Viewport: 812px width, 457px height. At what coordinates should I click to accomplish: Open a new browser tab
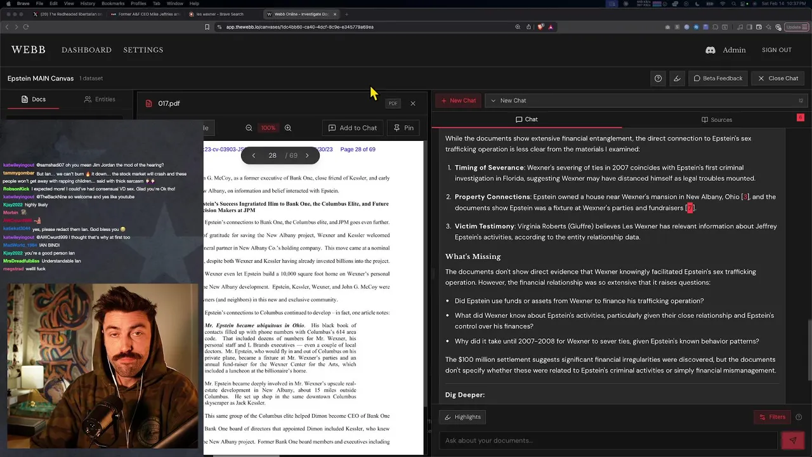(346, 14)
